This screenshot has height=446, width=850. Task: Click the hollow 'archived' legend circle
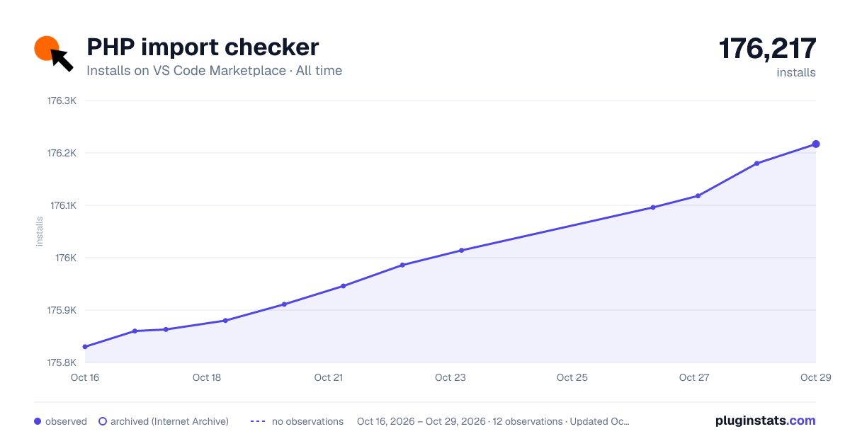pos(103,421)
